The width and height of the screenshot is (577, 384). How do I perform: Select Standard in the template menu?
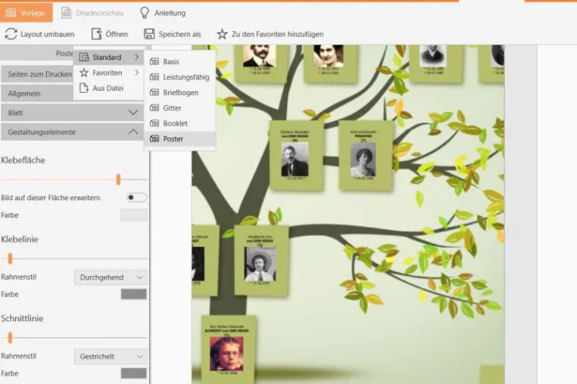point(108,57)
